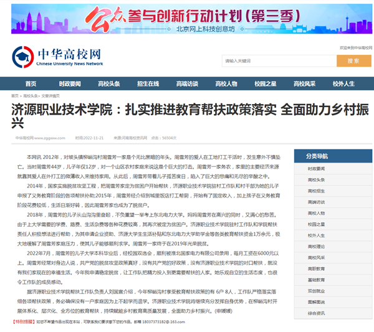Select 高校人物 in the navigation bar
The width and height of the screenshot is (374, 332).
(226, 83)
